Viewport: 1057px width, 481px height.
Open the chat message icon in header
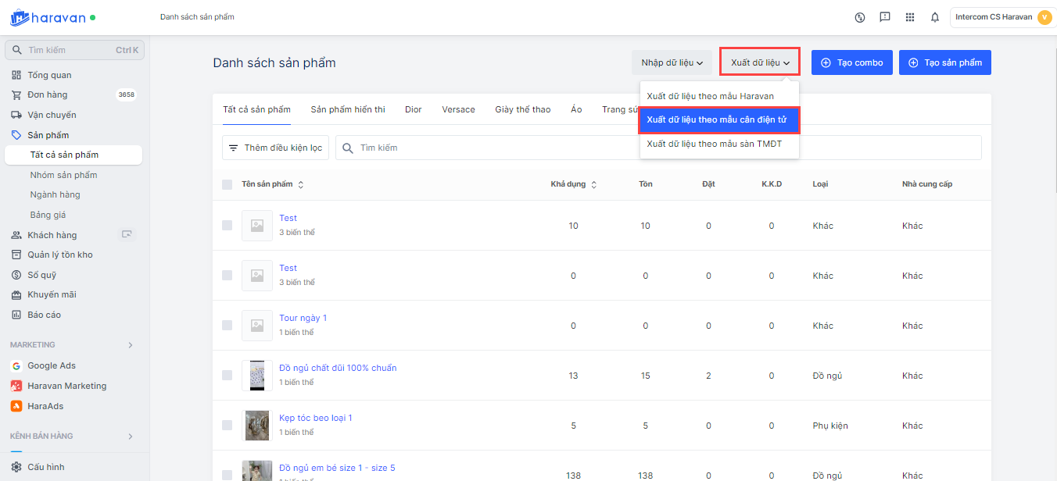click(x=884, y=17)
